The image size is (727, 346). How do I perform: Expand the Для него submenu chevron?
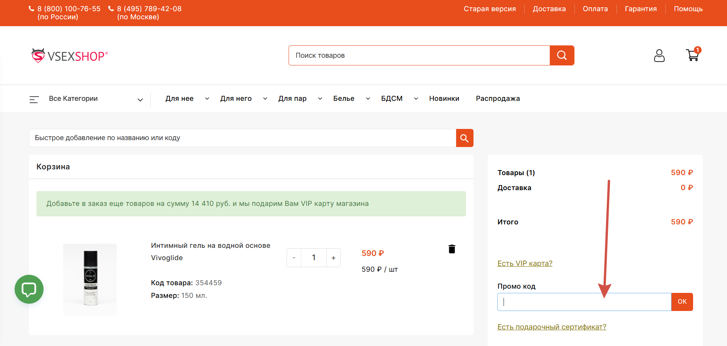click(x=265, y=99)
